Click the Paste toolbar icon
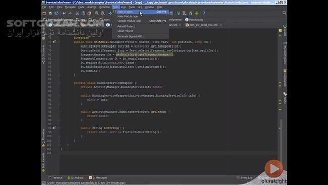The width and height of the screenshot is (328, 185). 89,13
